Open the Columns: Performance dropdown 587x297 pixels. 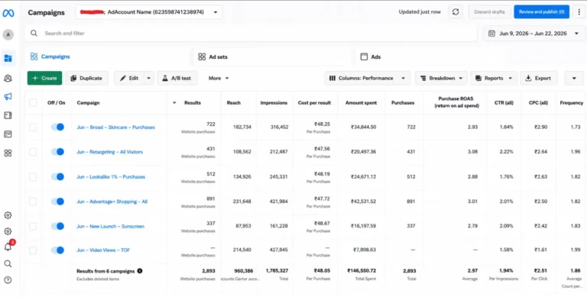pos(367,78)
